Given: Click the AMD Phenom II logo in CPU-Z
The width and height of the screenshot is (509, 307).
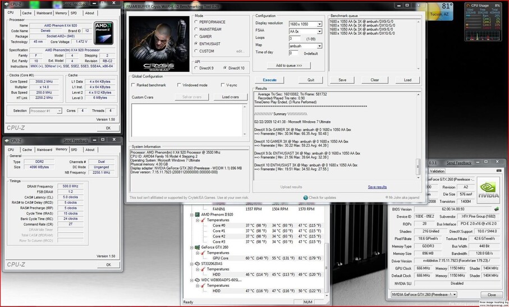Looking at the screenshot, I should coord(104,33).
